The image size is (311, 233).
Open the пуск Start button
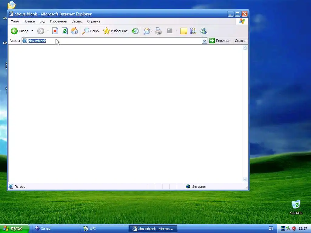(14, 228)
